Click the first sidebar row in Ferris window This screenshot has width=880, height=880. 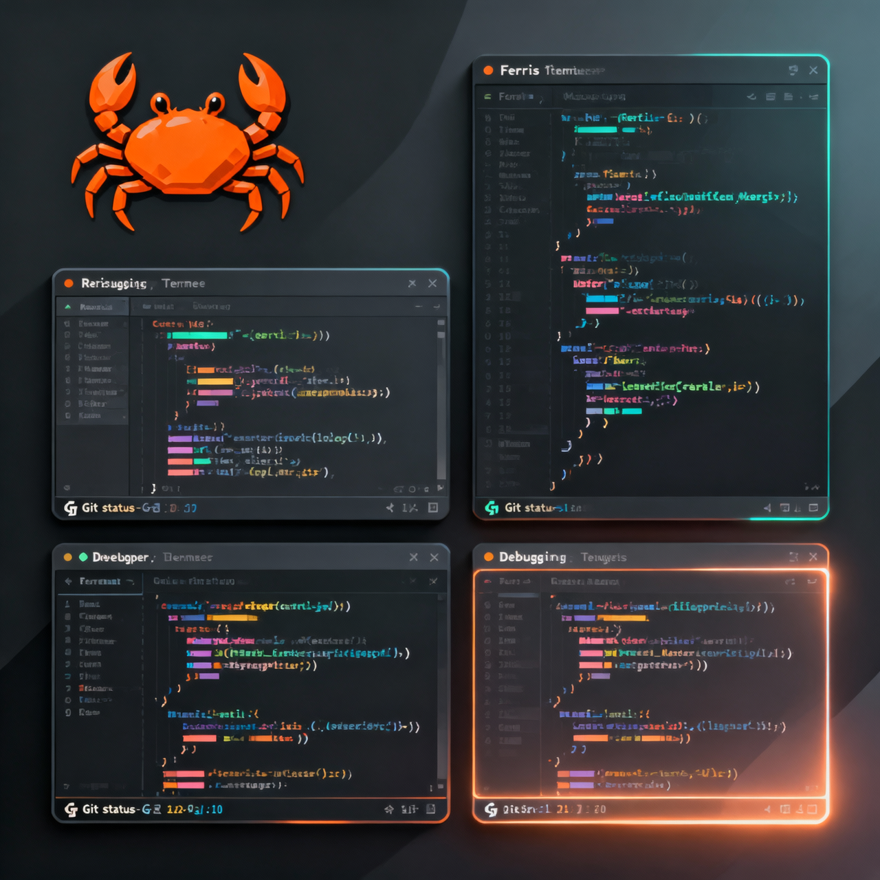point(513,118)
